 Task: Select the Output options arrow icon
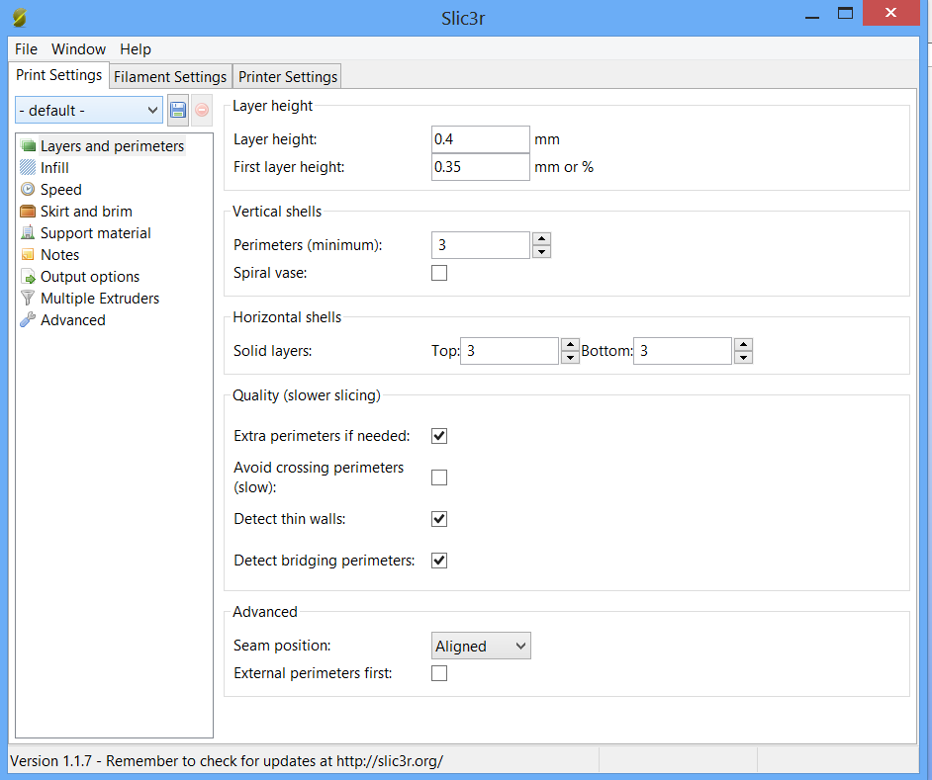28,277
